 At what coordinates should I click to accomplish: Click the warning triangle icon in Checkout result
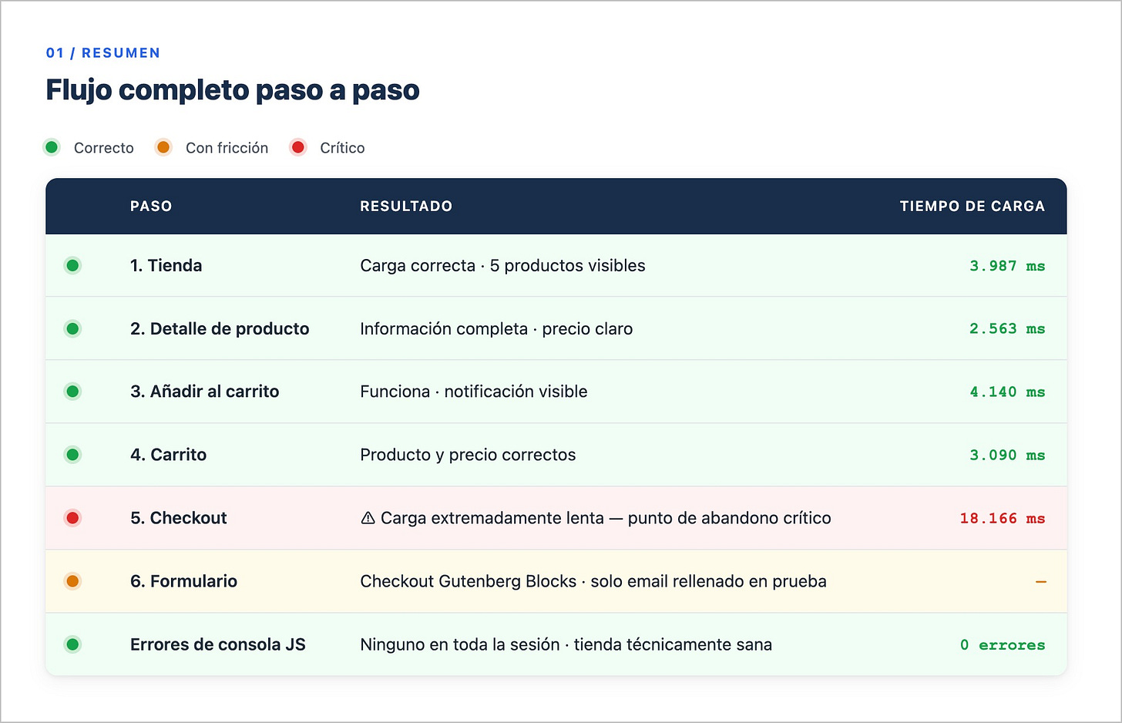pyautogui.click(x=368, y=518)
